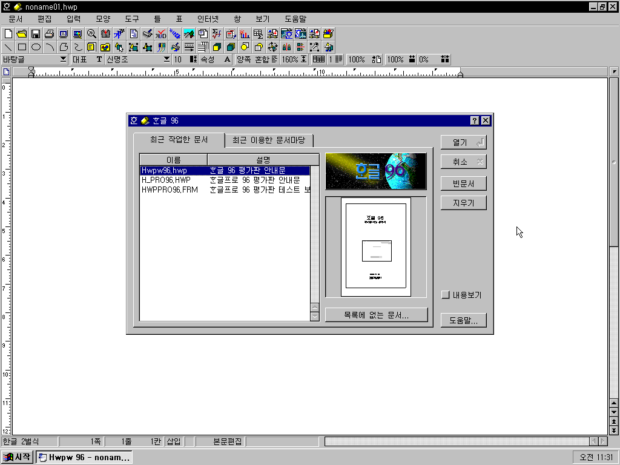Click 목록에 없는 문서... button
This screenshot has height=465, width=620.
point(376,315)
